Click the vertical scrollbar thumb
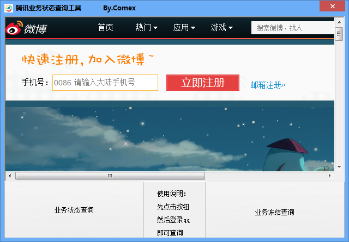Screen dimensions: 349x242 click(x=339, y=34)
